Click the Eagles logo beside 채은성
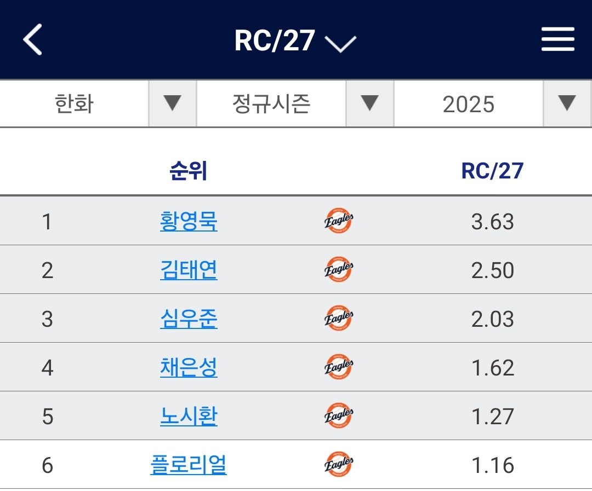Viewport: 592px width, 491px height. (339, 367)
